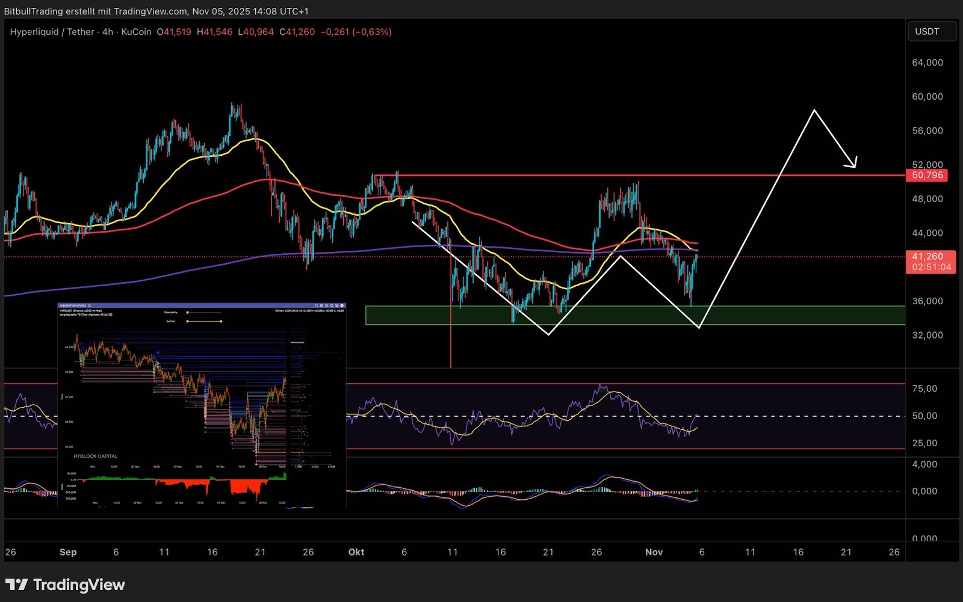The height and width of the screenshot is (602, 963).
Task: Click the Granularity slider handle
Action: 187,313
